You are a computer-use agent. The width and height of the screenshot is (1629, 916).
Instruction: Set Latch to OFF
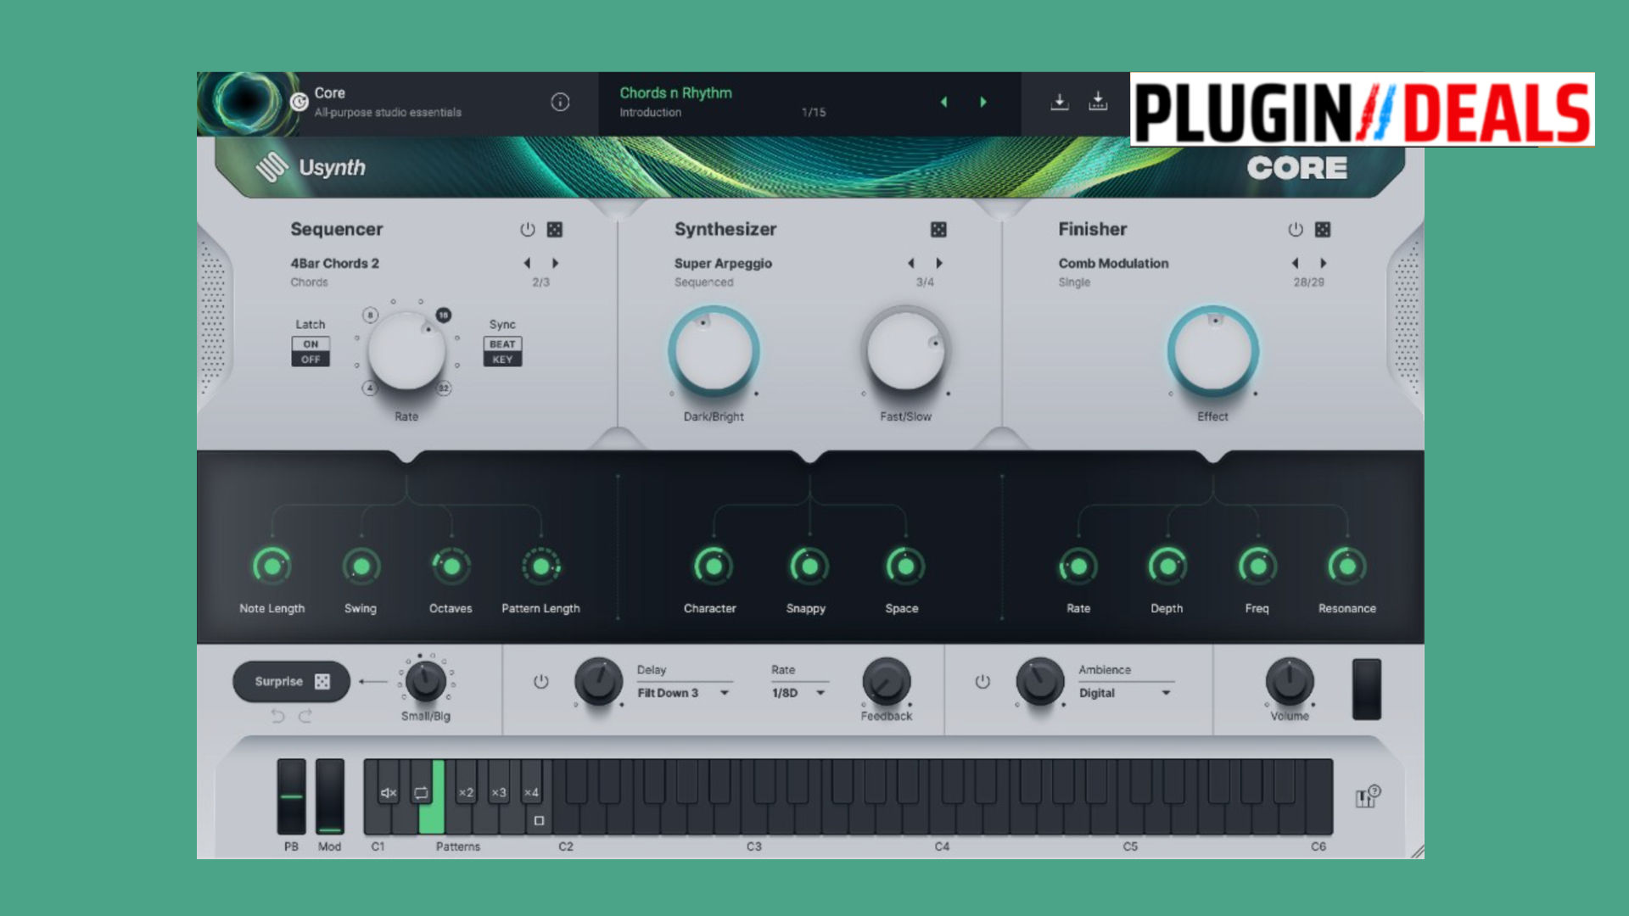pos(311,360)
